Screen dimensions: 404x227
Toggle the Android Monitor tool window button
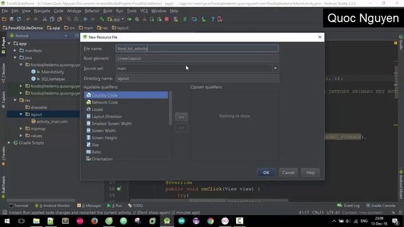pos(52,206)
